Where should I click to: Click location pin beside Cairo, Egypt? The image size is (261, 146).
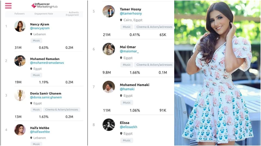click(121, 20)
